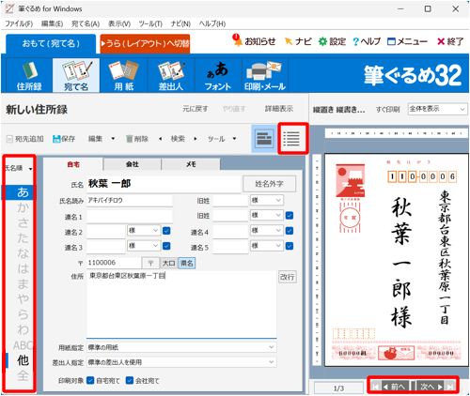Toggle the 県名 prefecture button
The width and height of the screenshot is (470, 396).
tap(187, 263)
